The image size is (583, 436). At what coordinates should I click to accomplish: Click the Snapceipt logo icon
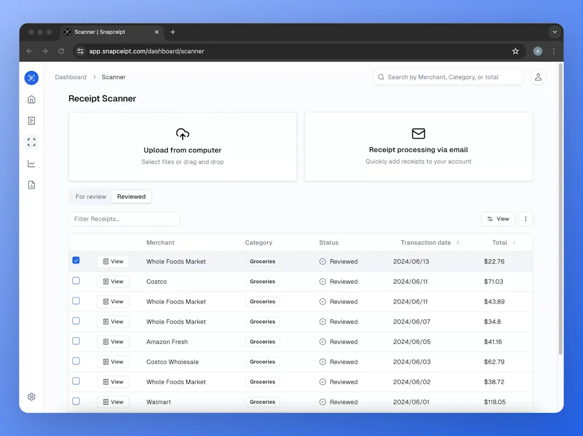click(x=31, y=78)
